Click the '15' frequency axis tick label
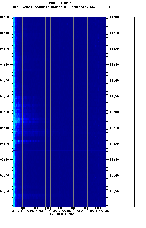Image resolution: width=146 pixels, height=228 pixels. point(27,211)
